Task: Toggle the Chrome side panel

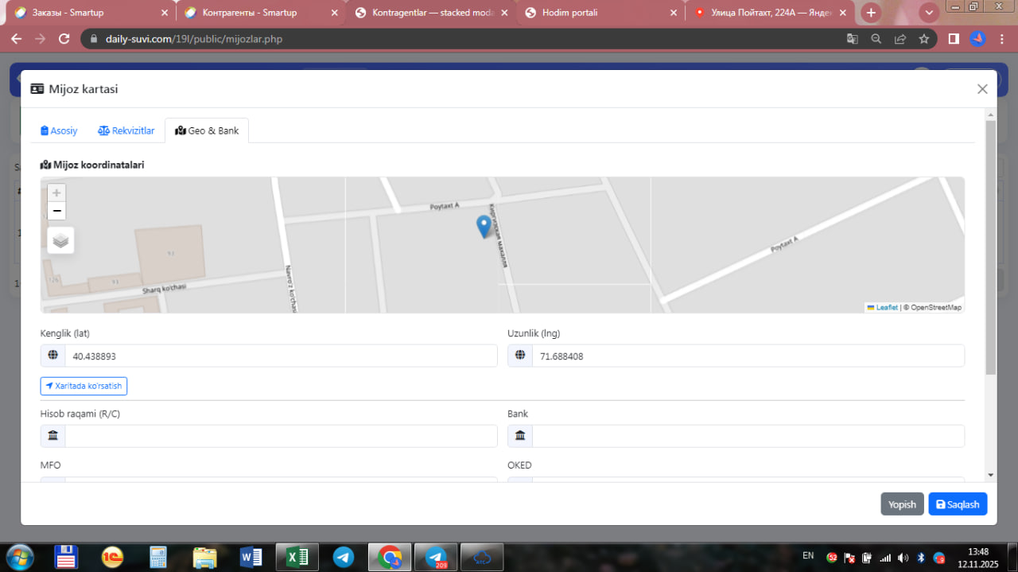Action: coord(954,39)
